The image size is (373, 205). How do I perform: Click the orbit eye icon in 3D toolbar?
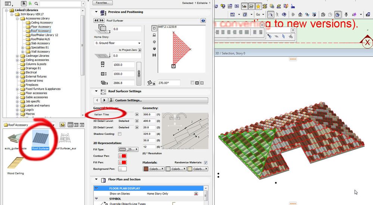[284, 15]
